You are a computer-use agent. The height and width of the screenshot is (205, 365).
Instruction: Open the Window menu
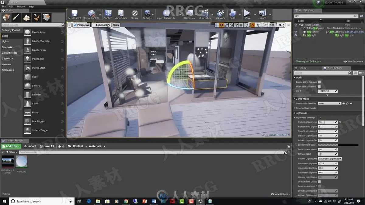click(x=21, y=6)
